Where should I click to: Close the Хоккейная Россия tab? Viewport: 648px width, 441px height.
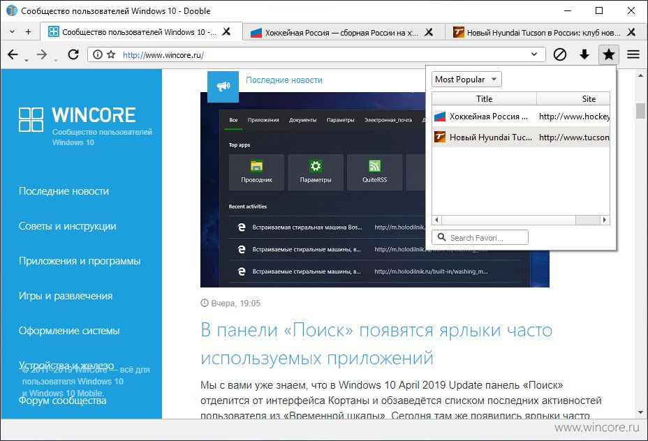click(429, 32)
